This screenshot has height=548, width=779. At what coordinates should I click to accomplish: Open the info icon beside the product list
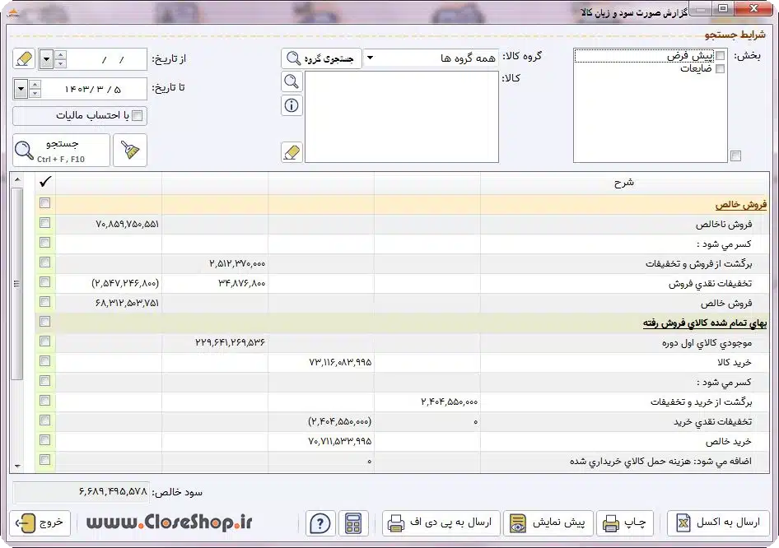(x=292, y=105)
